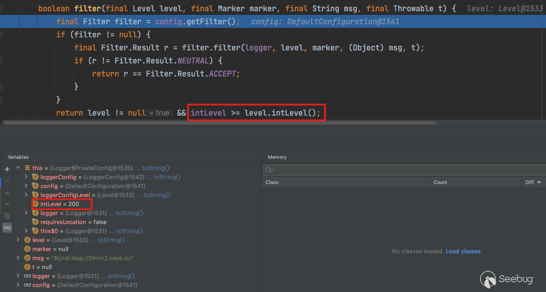The image size is (546, 292).
Task: Switch to the Memory tab
Action: (x=277, y=157)
